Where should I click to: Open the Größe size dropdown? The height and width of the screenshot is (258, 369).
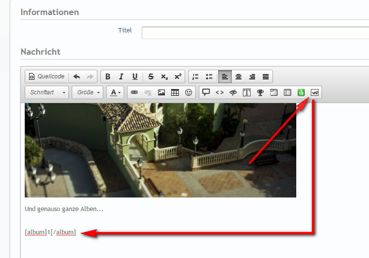click(88, 92)
